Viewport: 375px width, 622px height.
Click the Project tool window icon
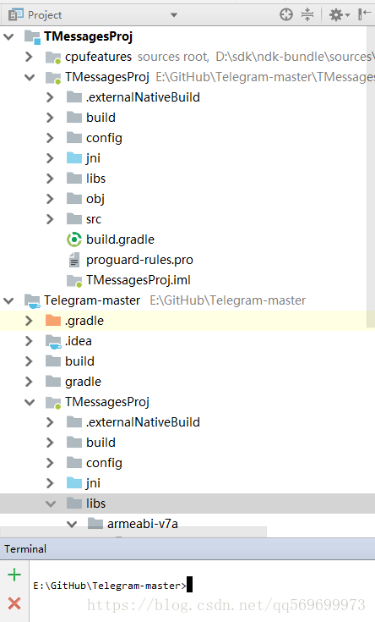coord(16,15)
